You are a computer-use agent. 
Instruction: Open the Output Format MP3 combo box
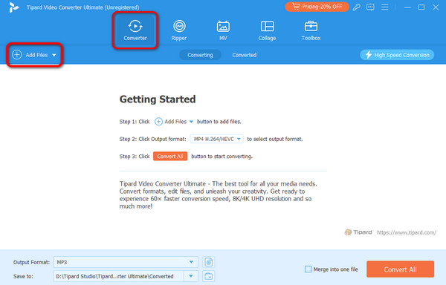click(x=126, y=262)
